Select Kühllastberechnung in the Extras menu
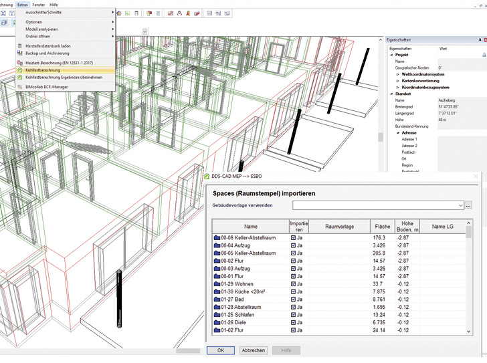The height and width of the screenshot is (363, 487). pyautogui.click(x=43, y=70)
